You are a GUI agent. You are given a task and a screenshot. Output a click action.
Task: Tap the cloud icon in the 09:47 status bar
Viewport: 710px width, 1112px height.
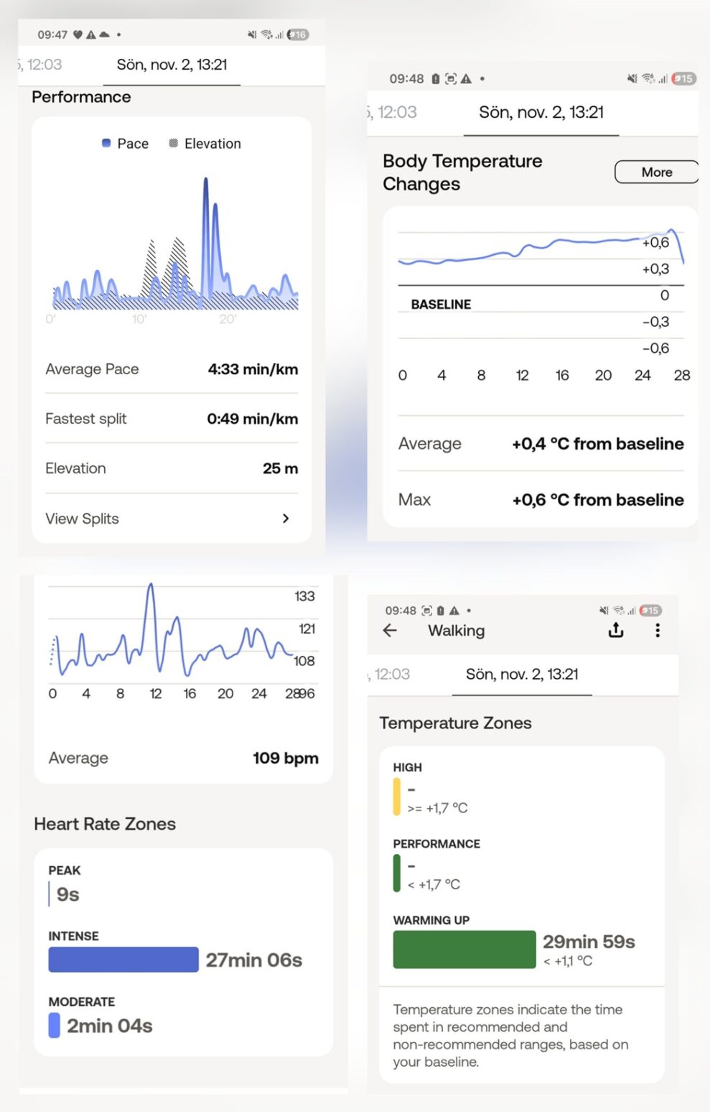(x=104, y=34)
